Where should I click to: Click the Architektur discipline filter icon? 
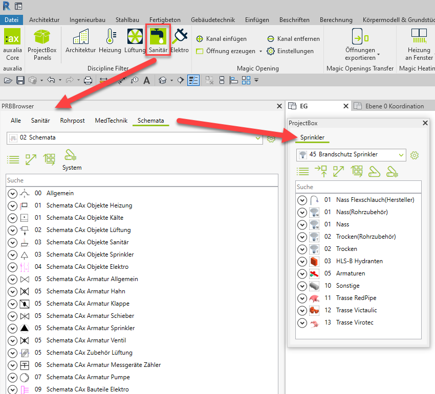[x=80, y=37]
